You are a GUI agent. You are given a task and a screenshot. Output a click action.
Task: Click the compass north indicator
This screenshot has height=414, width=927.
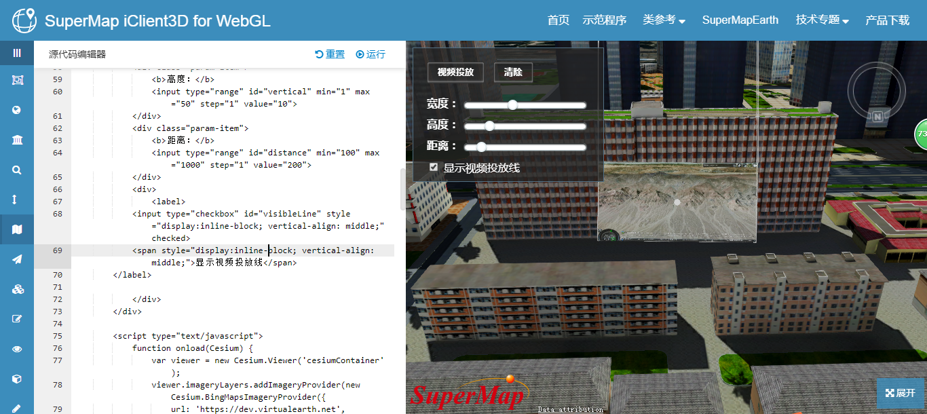pos(877,117)
